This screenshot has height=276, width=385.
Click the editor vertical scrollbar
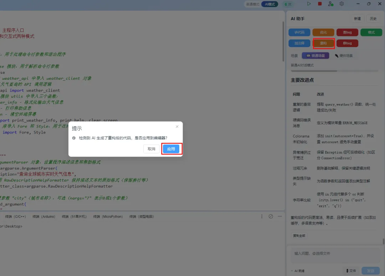[283, 42]
